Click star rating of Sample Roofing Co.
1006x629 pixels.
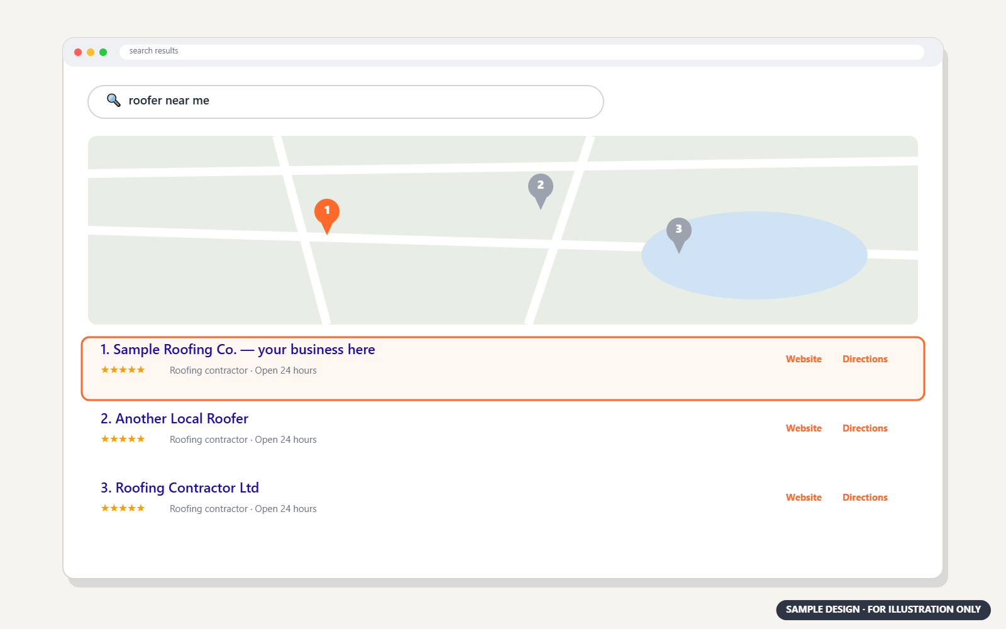pos(123,370)
